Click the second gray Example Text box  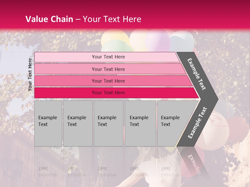point(78,123)
